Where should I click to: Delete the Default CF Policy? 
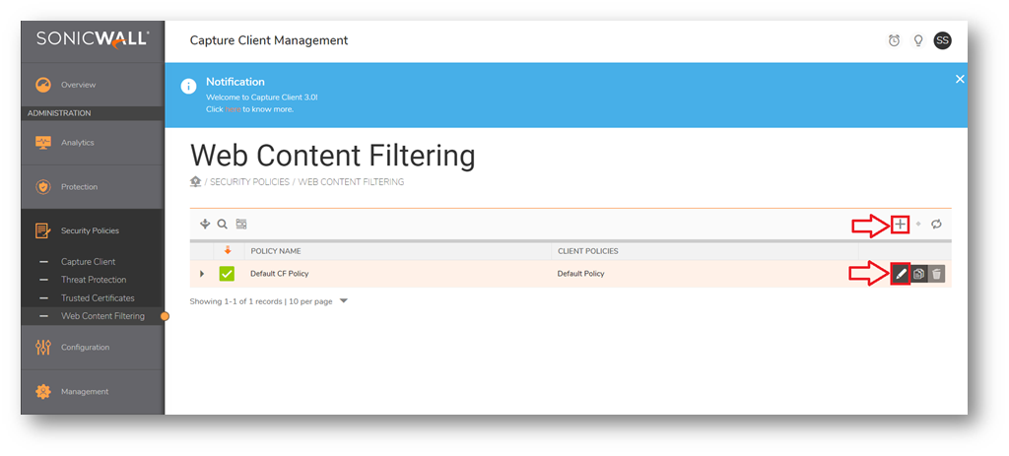pos(937,274)
